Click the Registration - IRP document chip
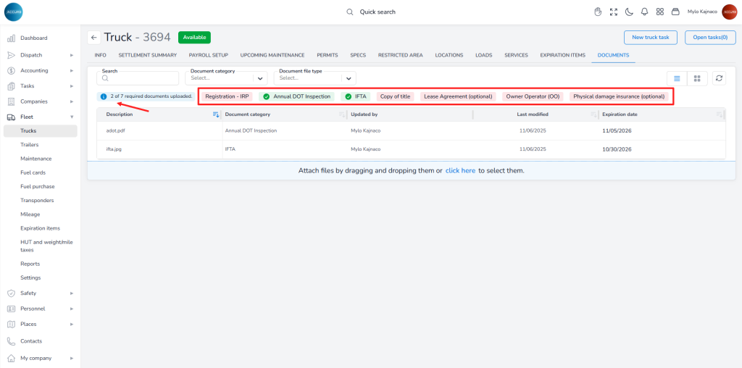 click(x=227, y=96)
